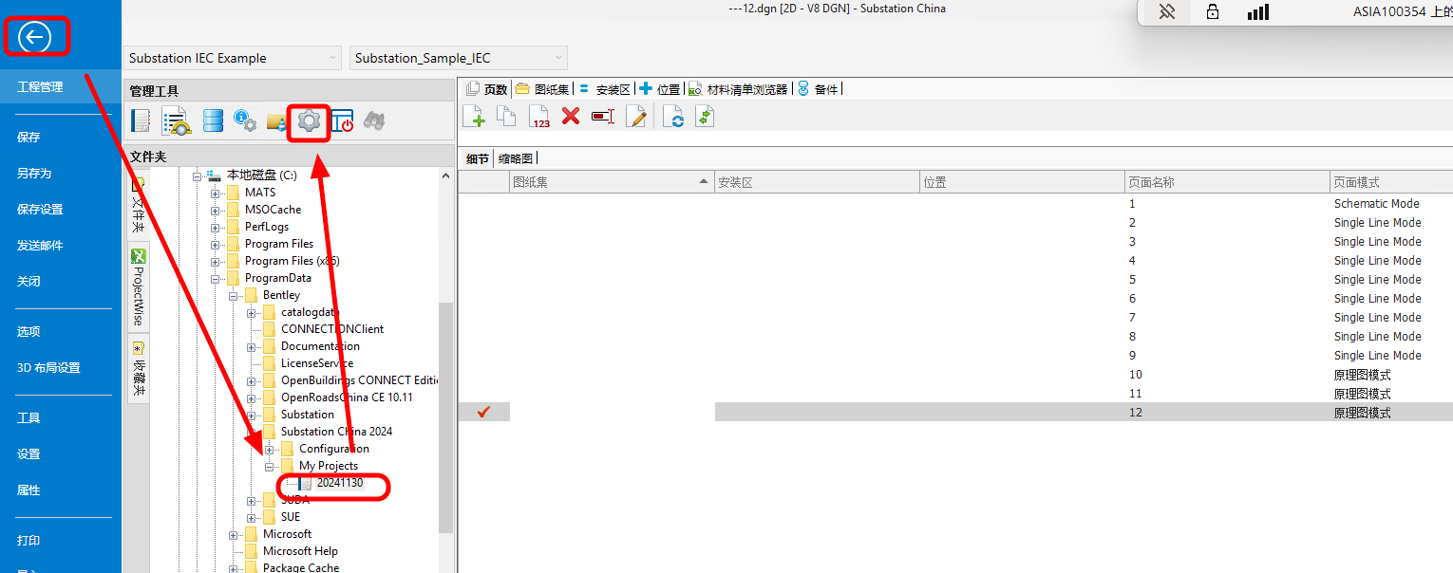
Task: Select page 12 row in table
Action: pos(955,413)
